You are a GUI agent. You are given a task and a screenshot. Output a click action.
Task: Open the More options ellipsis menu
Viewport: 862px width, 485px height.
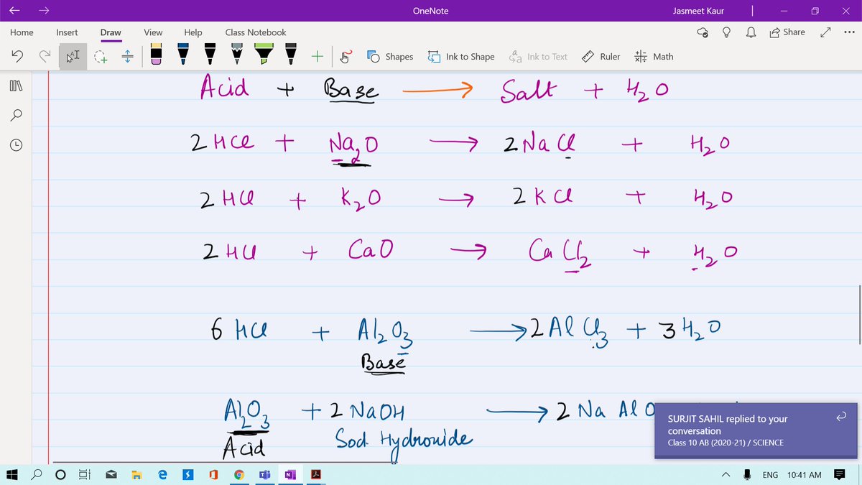pos(850,32)
